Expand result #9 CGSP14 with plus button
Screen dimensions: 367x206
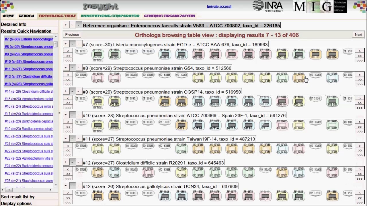point(66,91)
